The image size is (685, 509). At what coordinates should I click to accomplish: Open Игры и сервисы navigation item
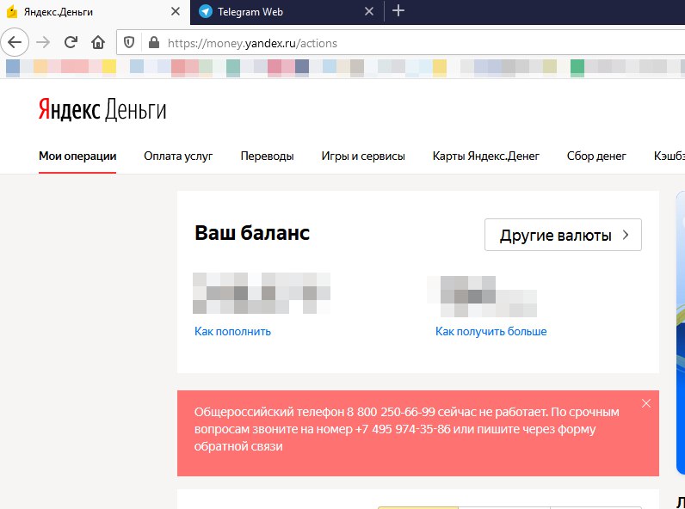point(363,156)
